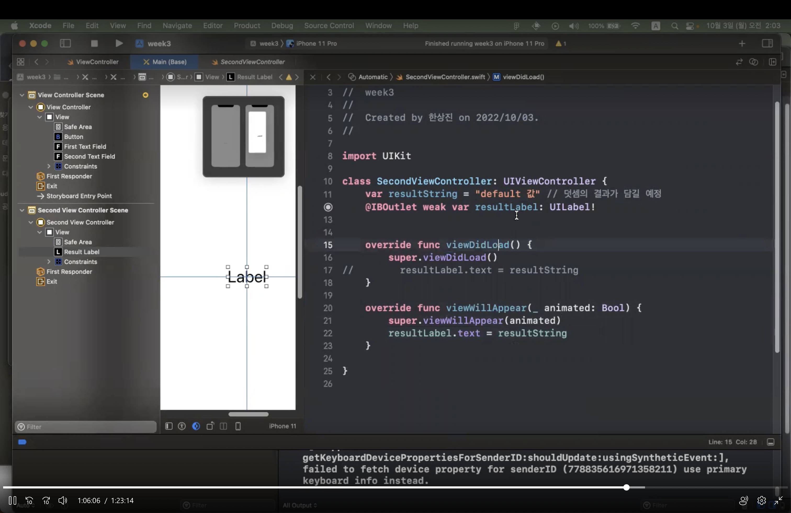
Task: Click the video progress bar scrubber
Action: [x=626, y=487]
